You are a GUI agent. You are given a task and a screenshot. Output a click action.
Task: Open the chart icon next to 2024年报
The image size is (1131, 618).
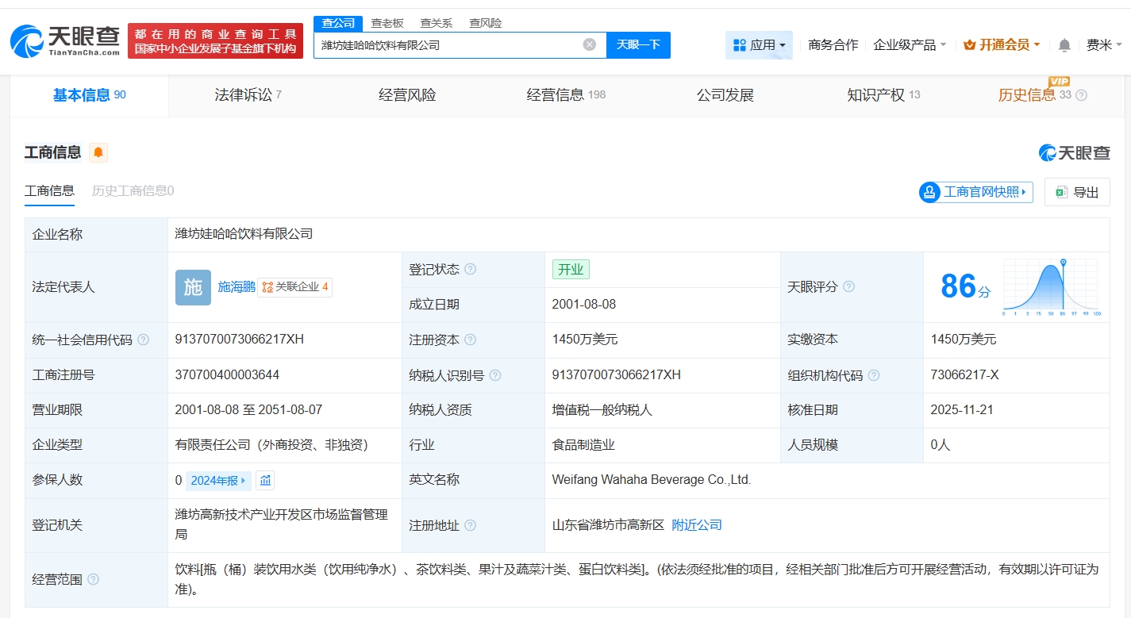[265, 480]
